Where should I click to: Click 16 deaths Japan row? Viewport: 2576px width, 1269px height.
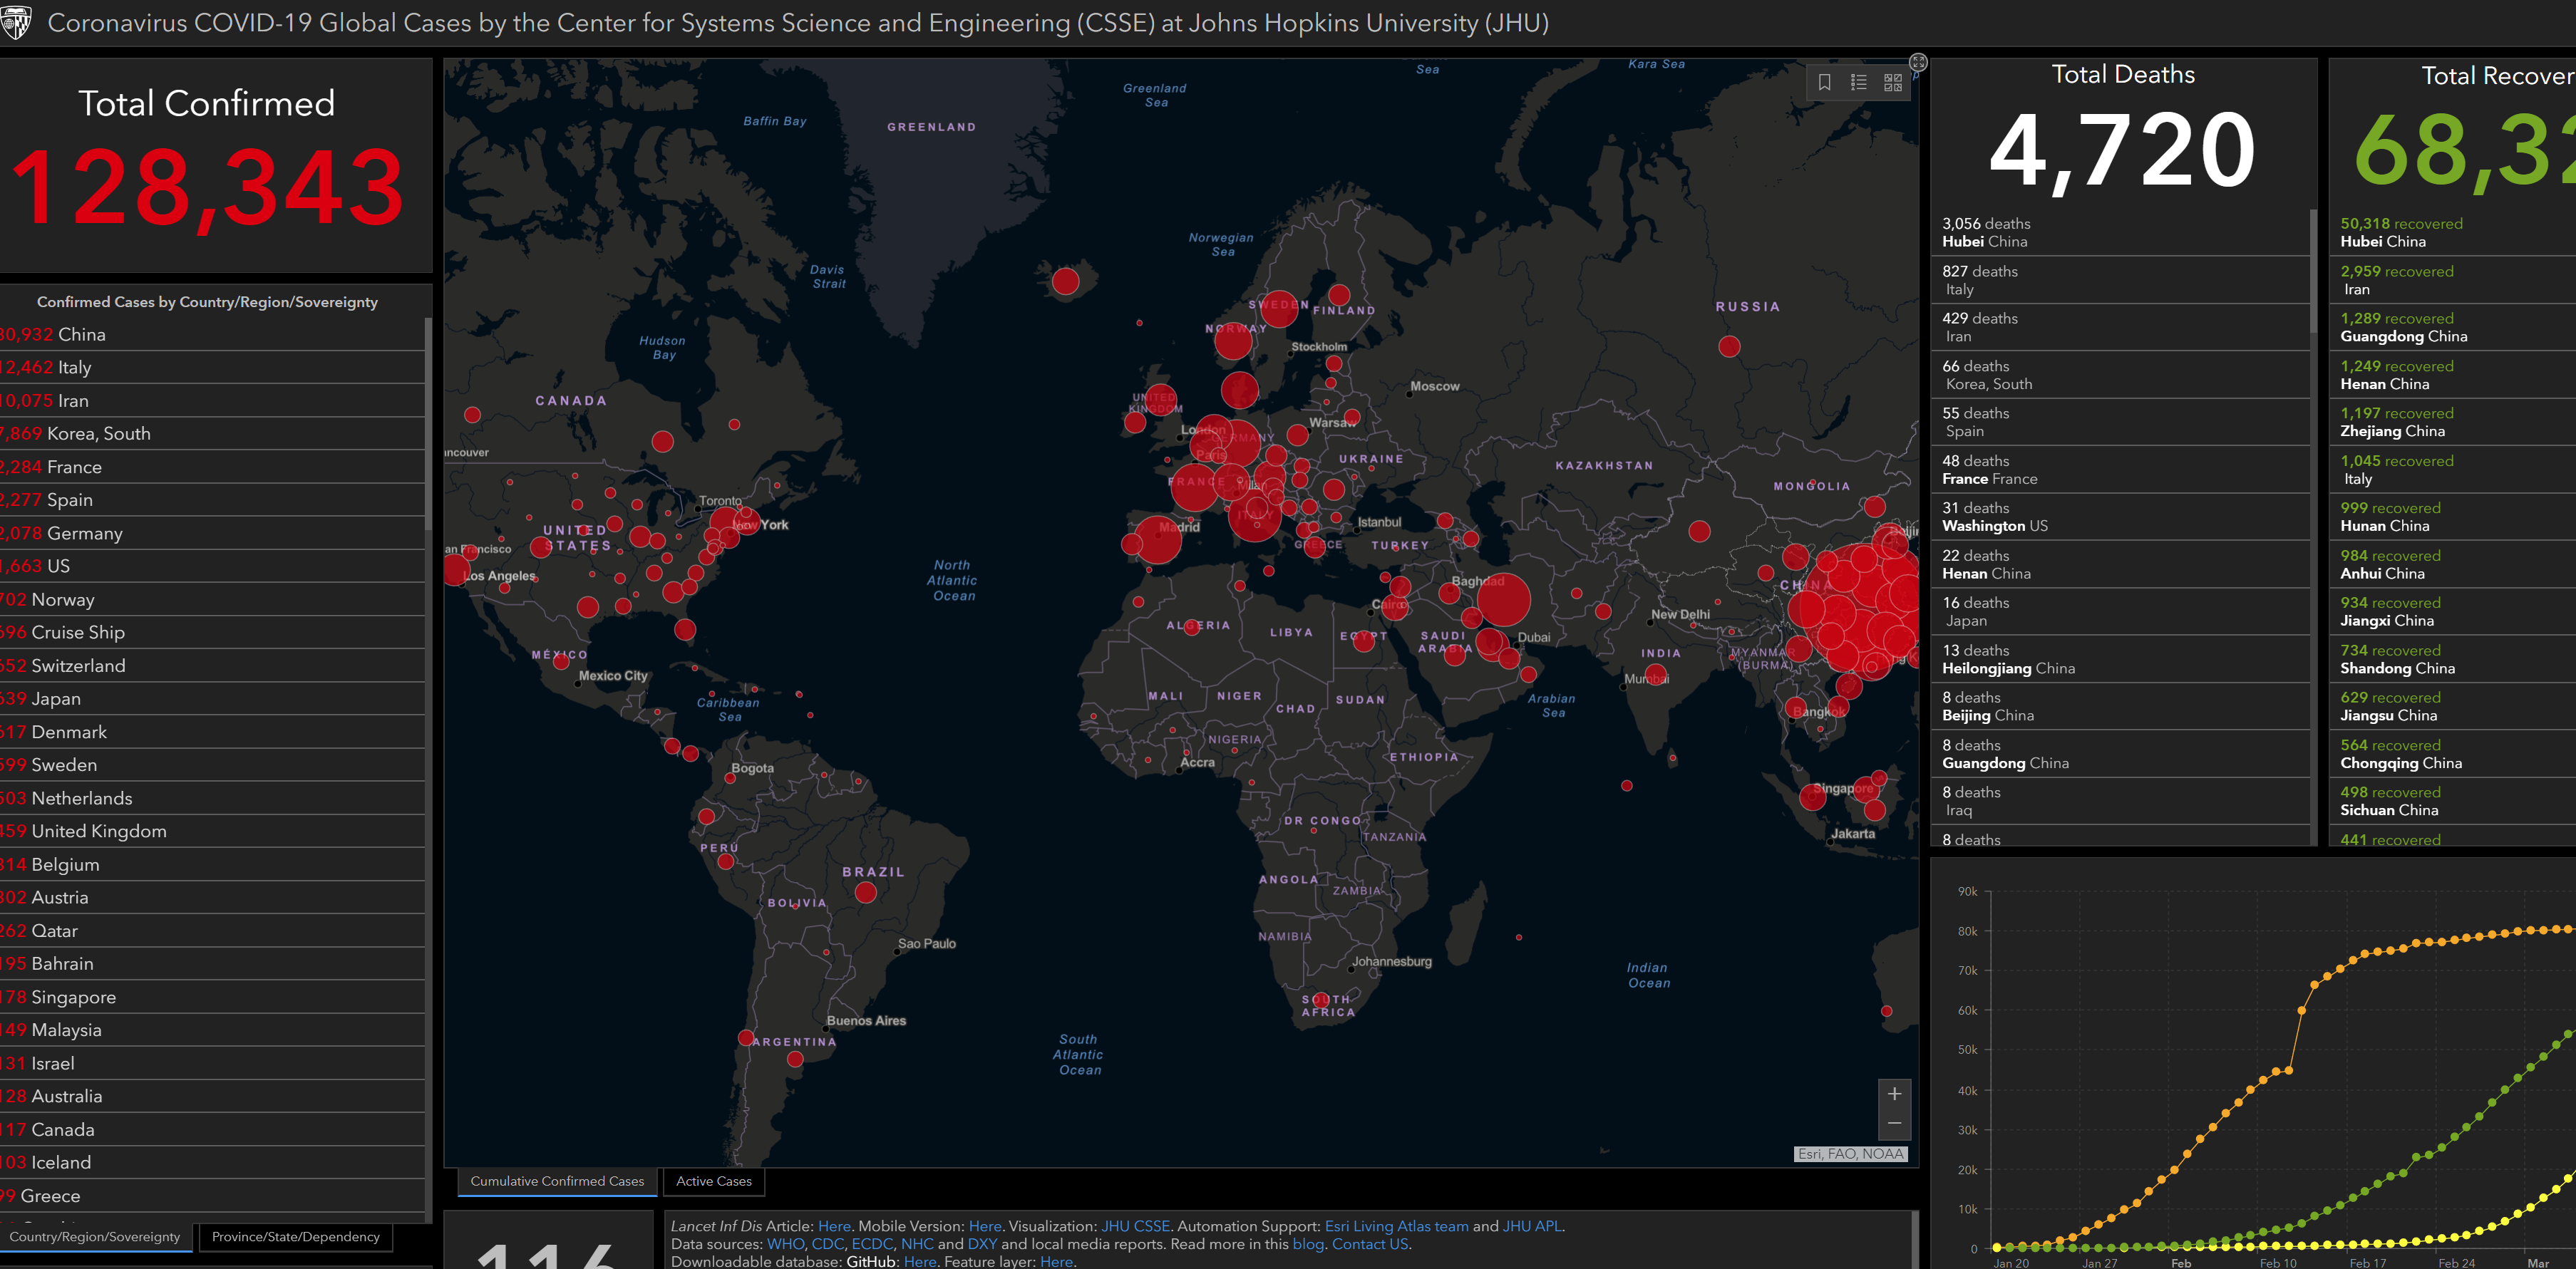(2120, 611)
